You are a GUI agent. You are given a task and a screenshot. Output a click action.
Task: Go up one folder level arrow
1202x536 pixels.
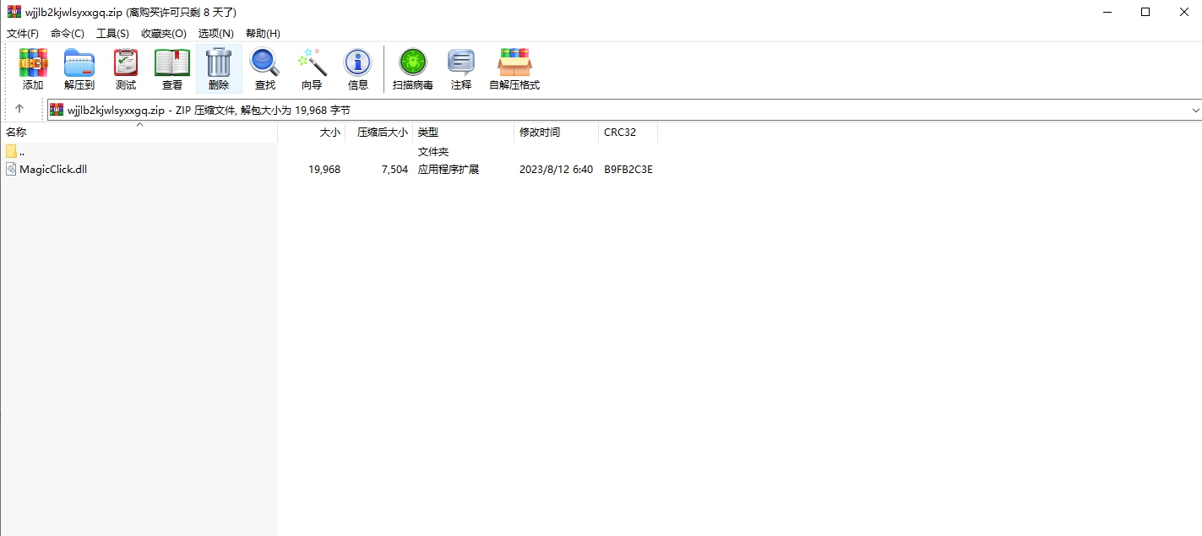tap(19, 109)
